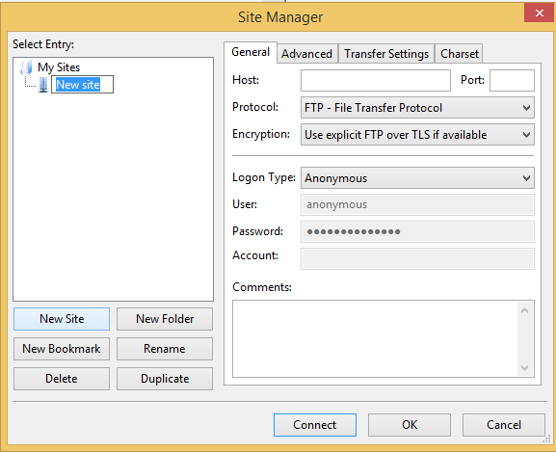
Task: Close the Site Manager dialog
Action: click(x=540, y=13)
